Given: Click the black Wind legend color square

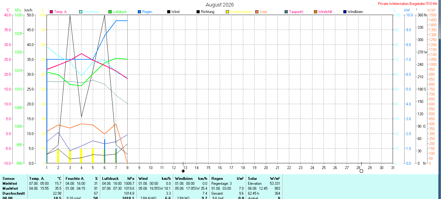Looking at the screenshot, I should coord(169,12).
